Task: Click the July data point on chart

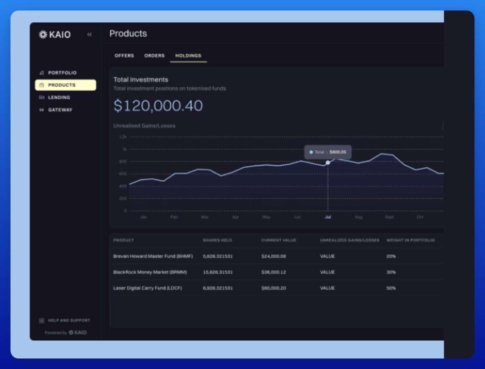Action: (x=328, y=163)
